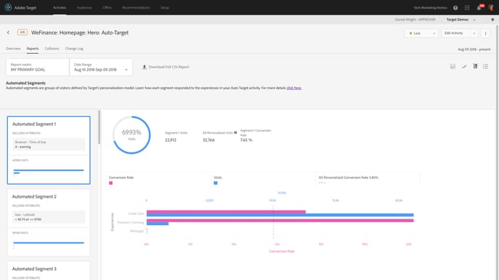Open the list view report icon
Viewport: 499px width, 280px height.
point(486,67)
